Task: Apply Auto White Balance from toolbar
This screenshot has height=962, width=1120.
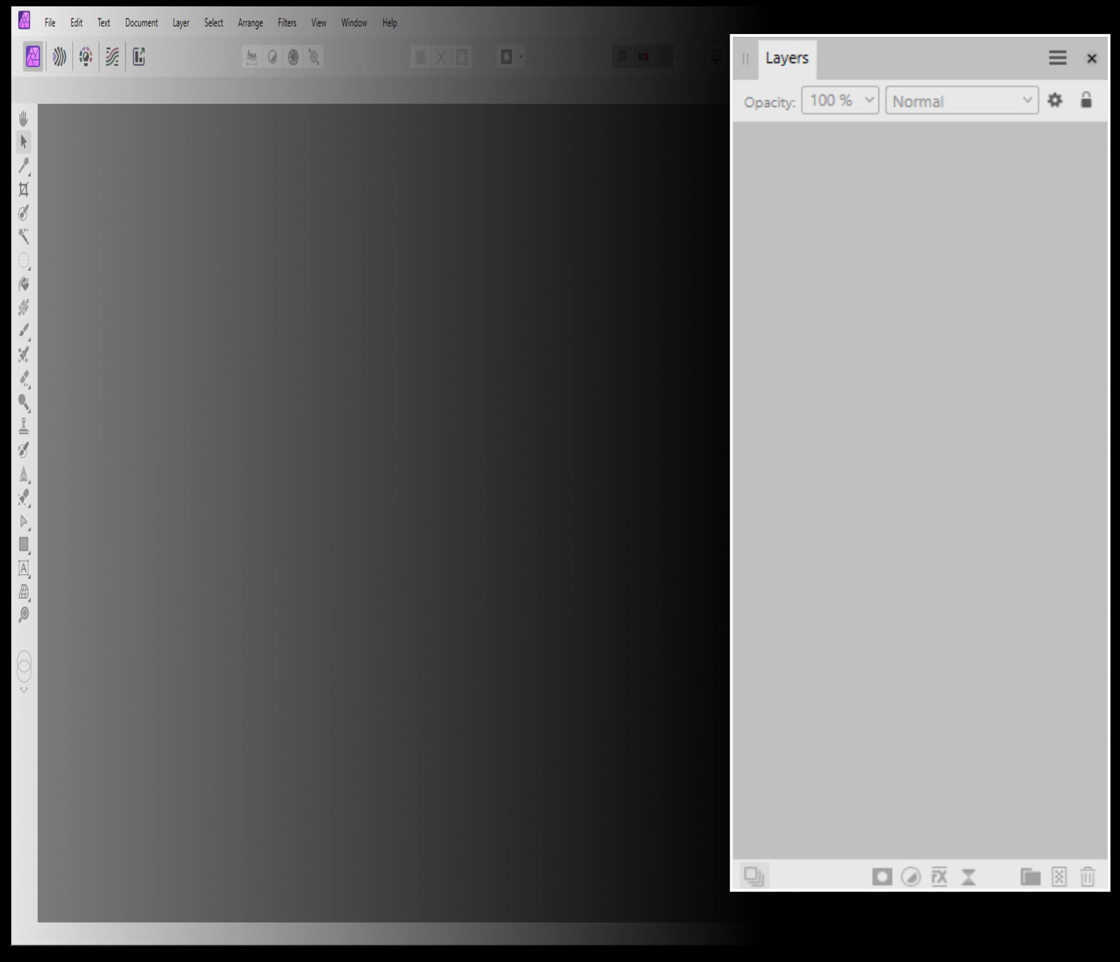Action: [314, 57]
